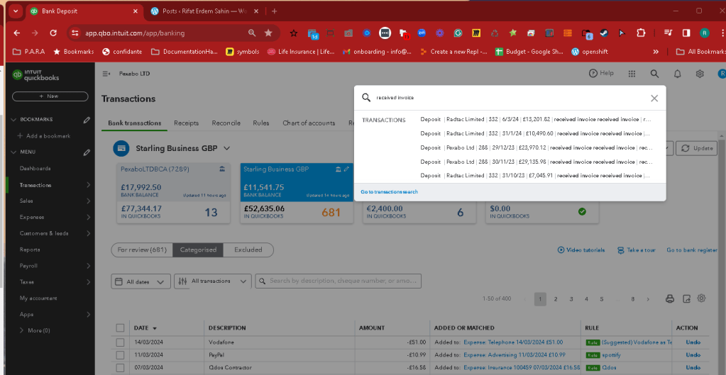The image size is (726, 375).
Task: Open Pexabo Ltd 29/12/23 deposit result
Action: coord(535,147)
